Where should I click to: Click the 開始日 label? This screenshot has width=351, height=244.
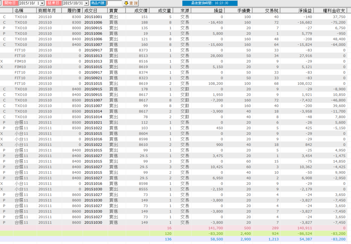10,3
